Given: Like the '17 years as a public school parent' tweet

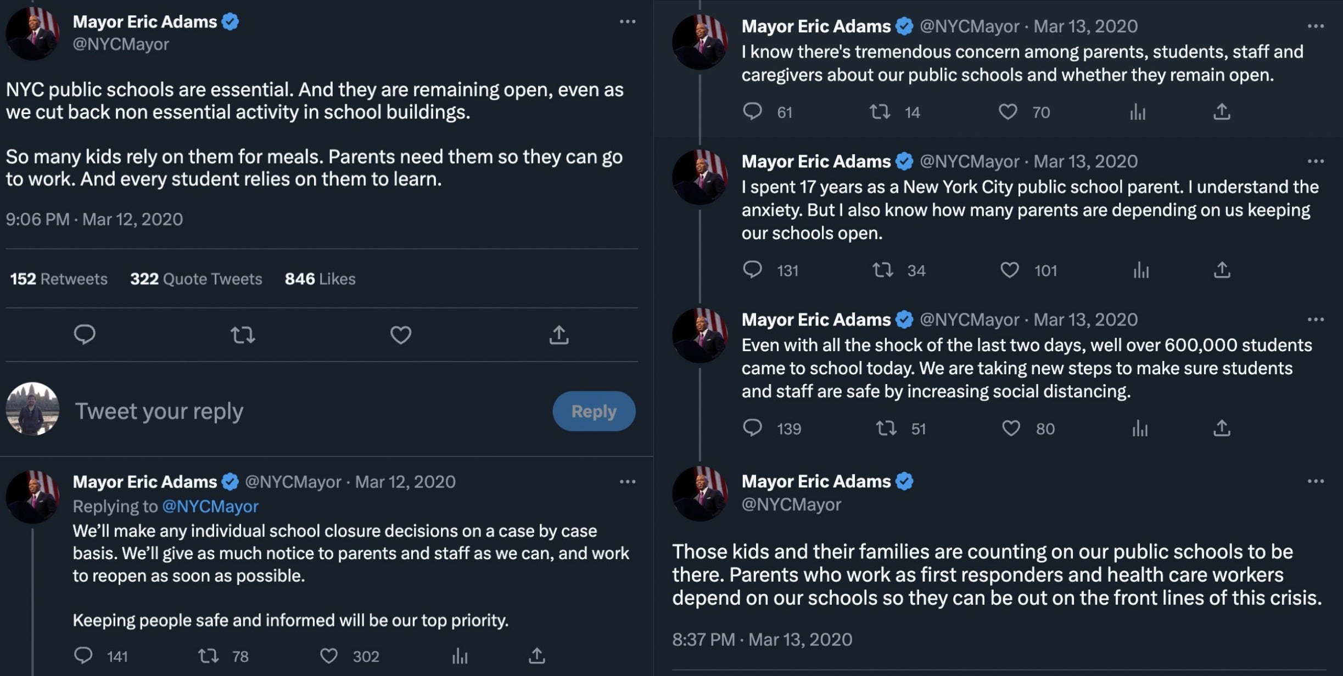Looking at the screenshot, I should pos(1009,270).
